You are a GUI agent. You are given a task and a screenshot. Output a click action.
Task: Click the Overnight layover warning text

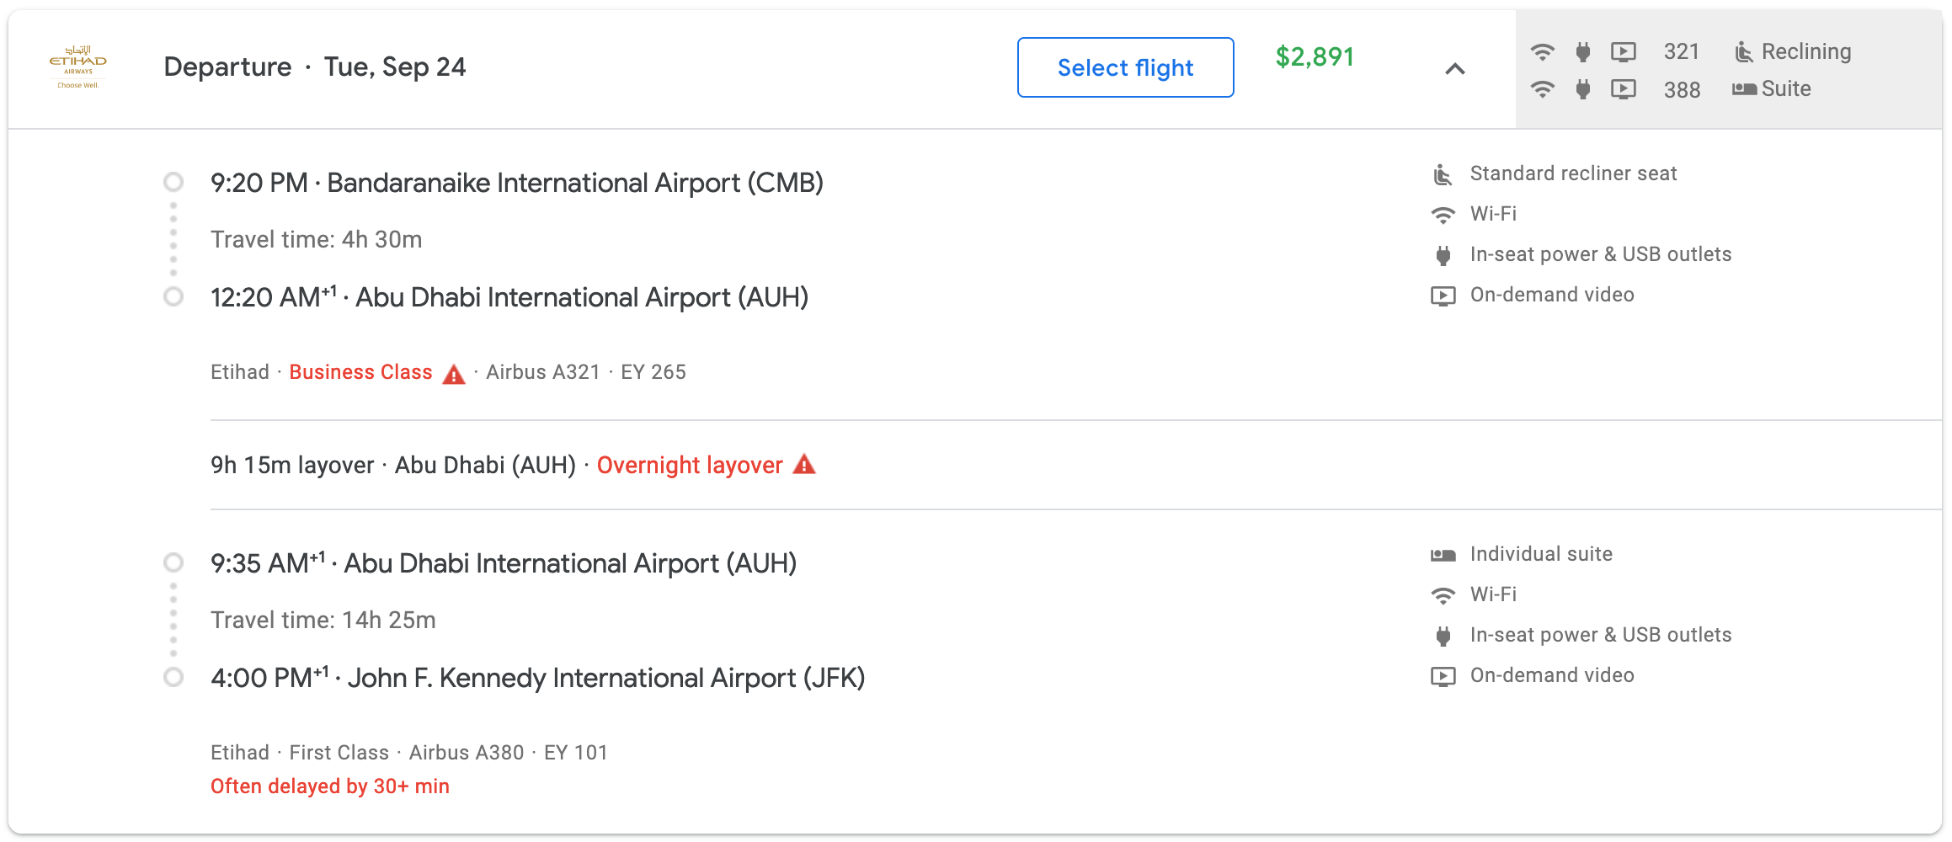690,465
